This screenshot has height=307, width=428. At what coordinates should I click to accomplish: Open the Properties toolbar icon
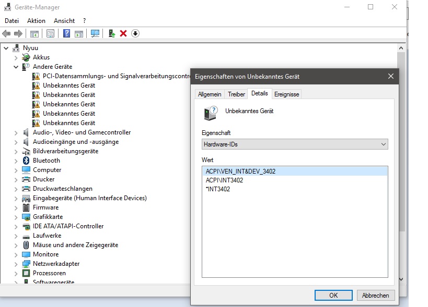pos(51,33)
